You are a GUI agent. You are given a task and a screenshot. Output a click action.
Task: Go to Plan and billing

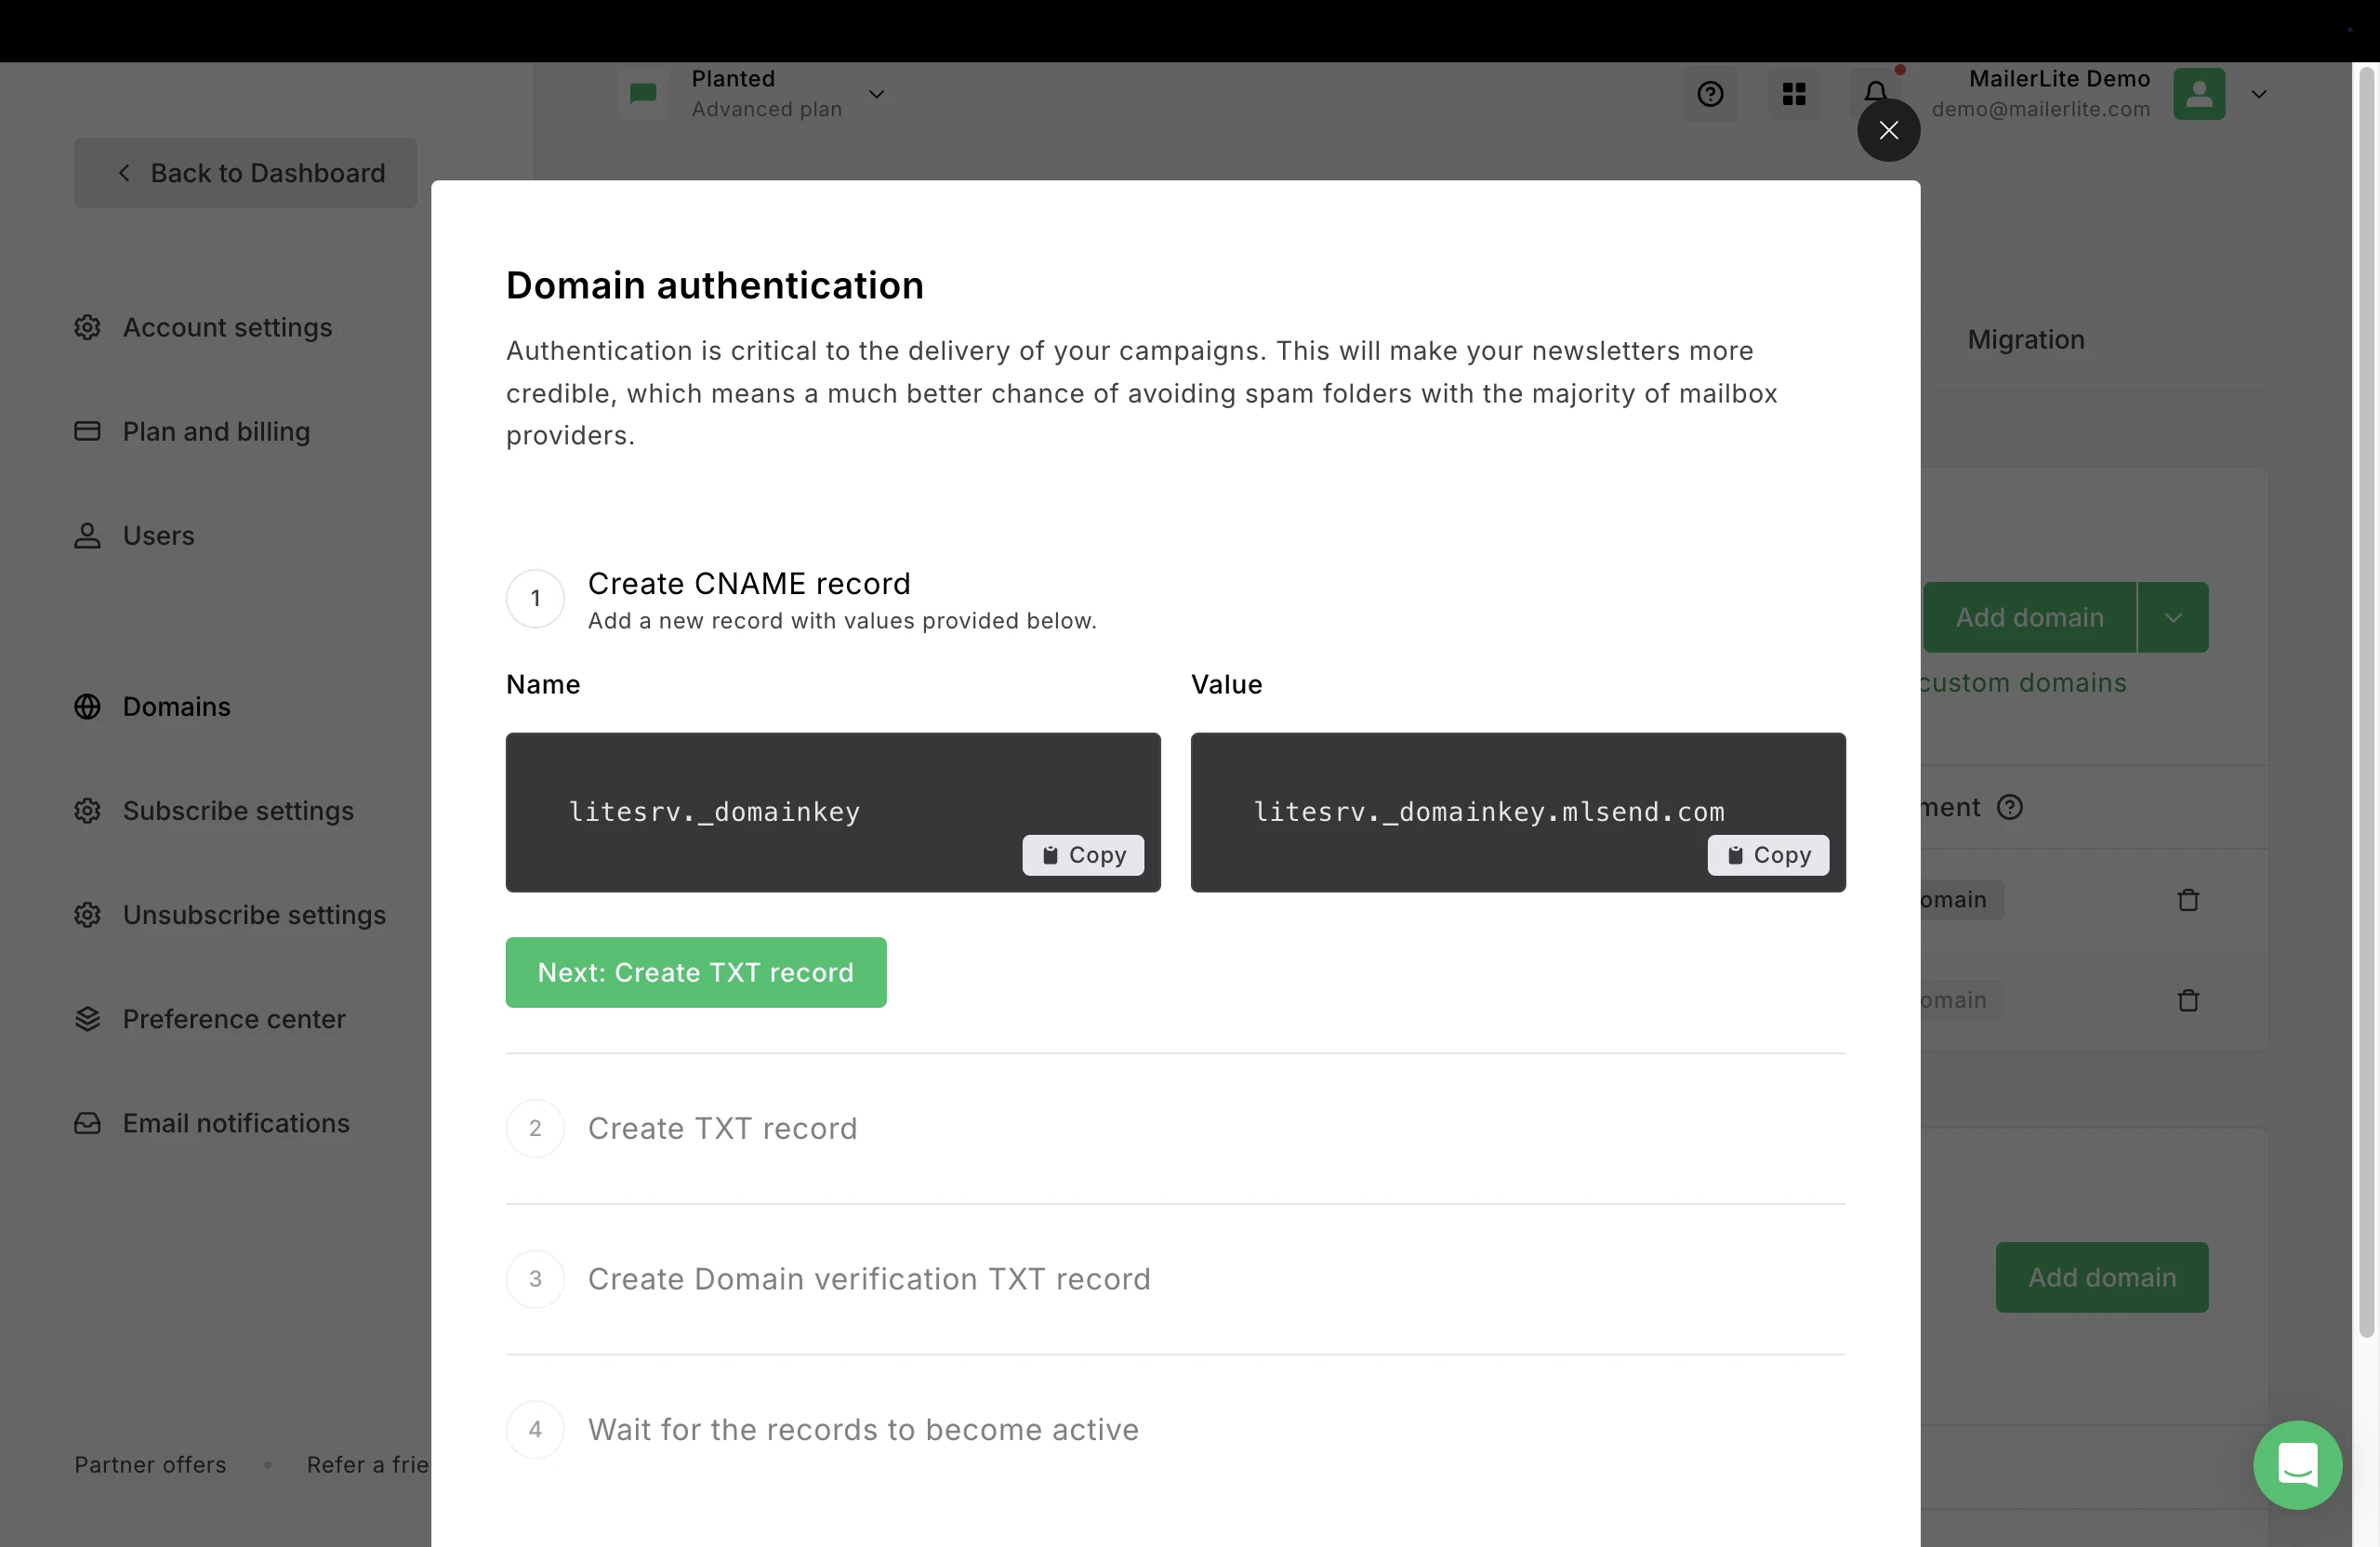coord(216,431)
